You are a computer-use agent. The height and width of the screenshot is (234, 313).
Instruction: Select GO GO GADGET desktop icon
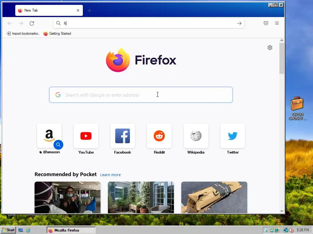(297, 108)
